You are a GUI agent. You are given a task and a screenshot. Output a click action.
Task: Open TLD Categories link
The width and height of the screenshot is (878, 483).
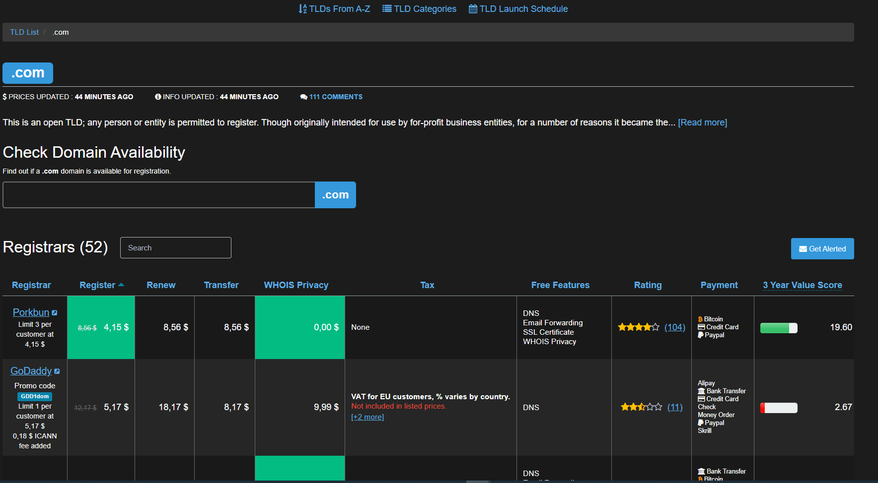(419, 9)
